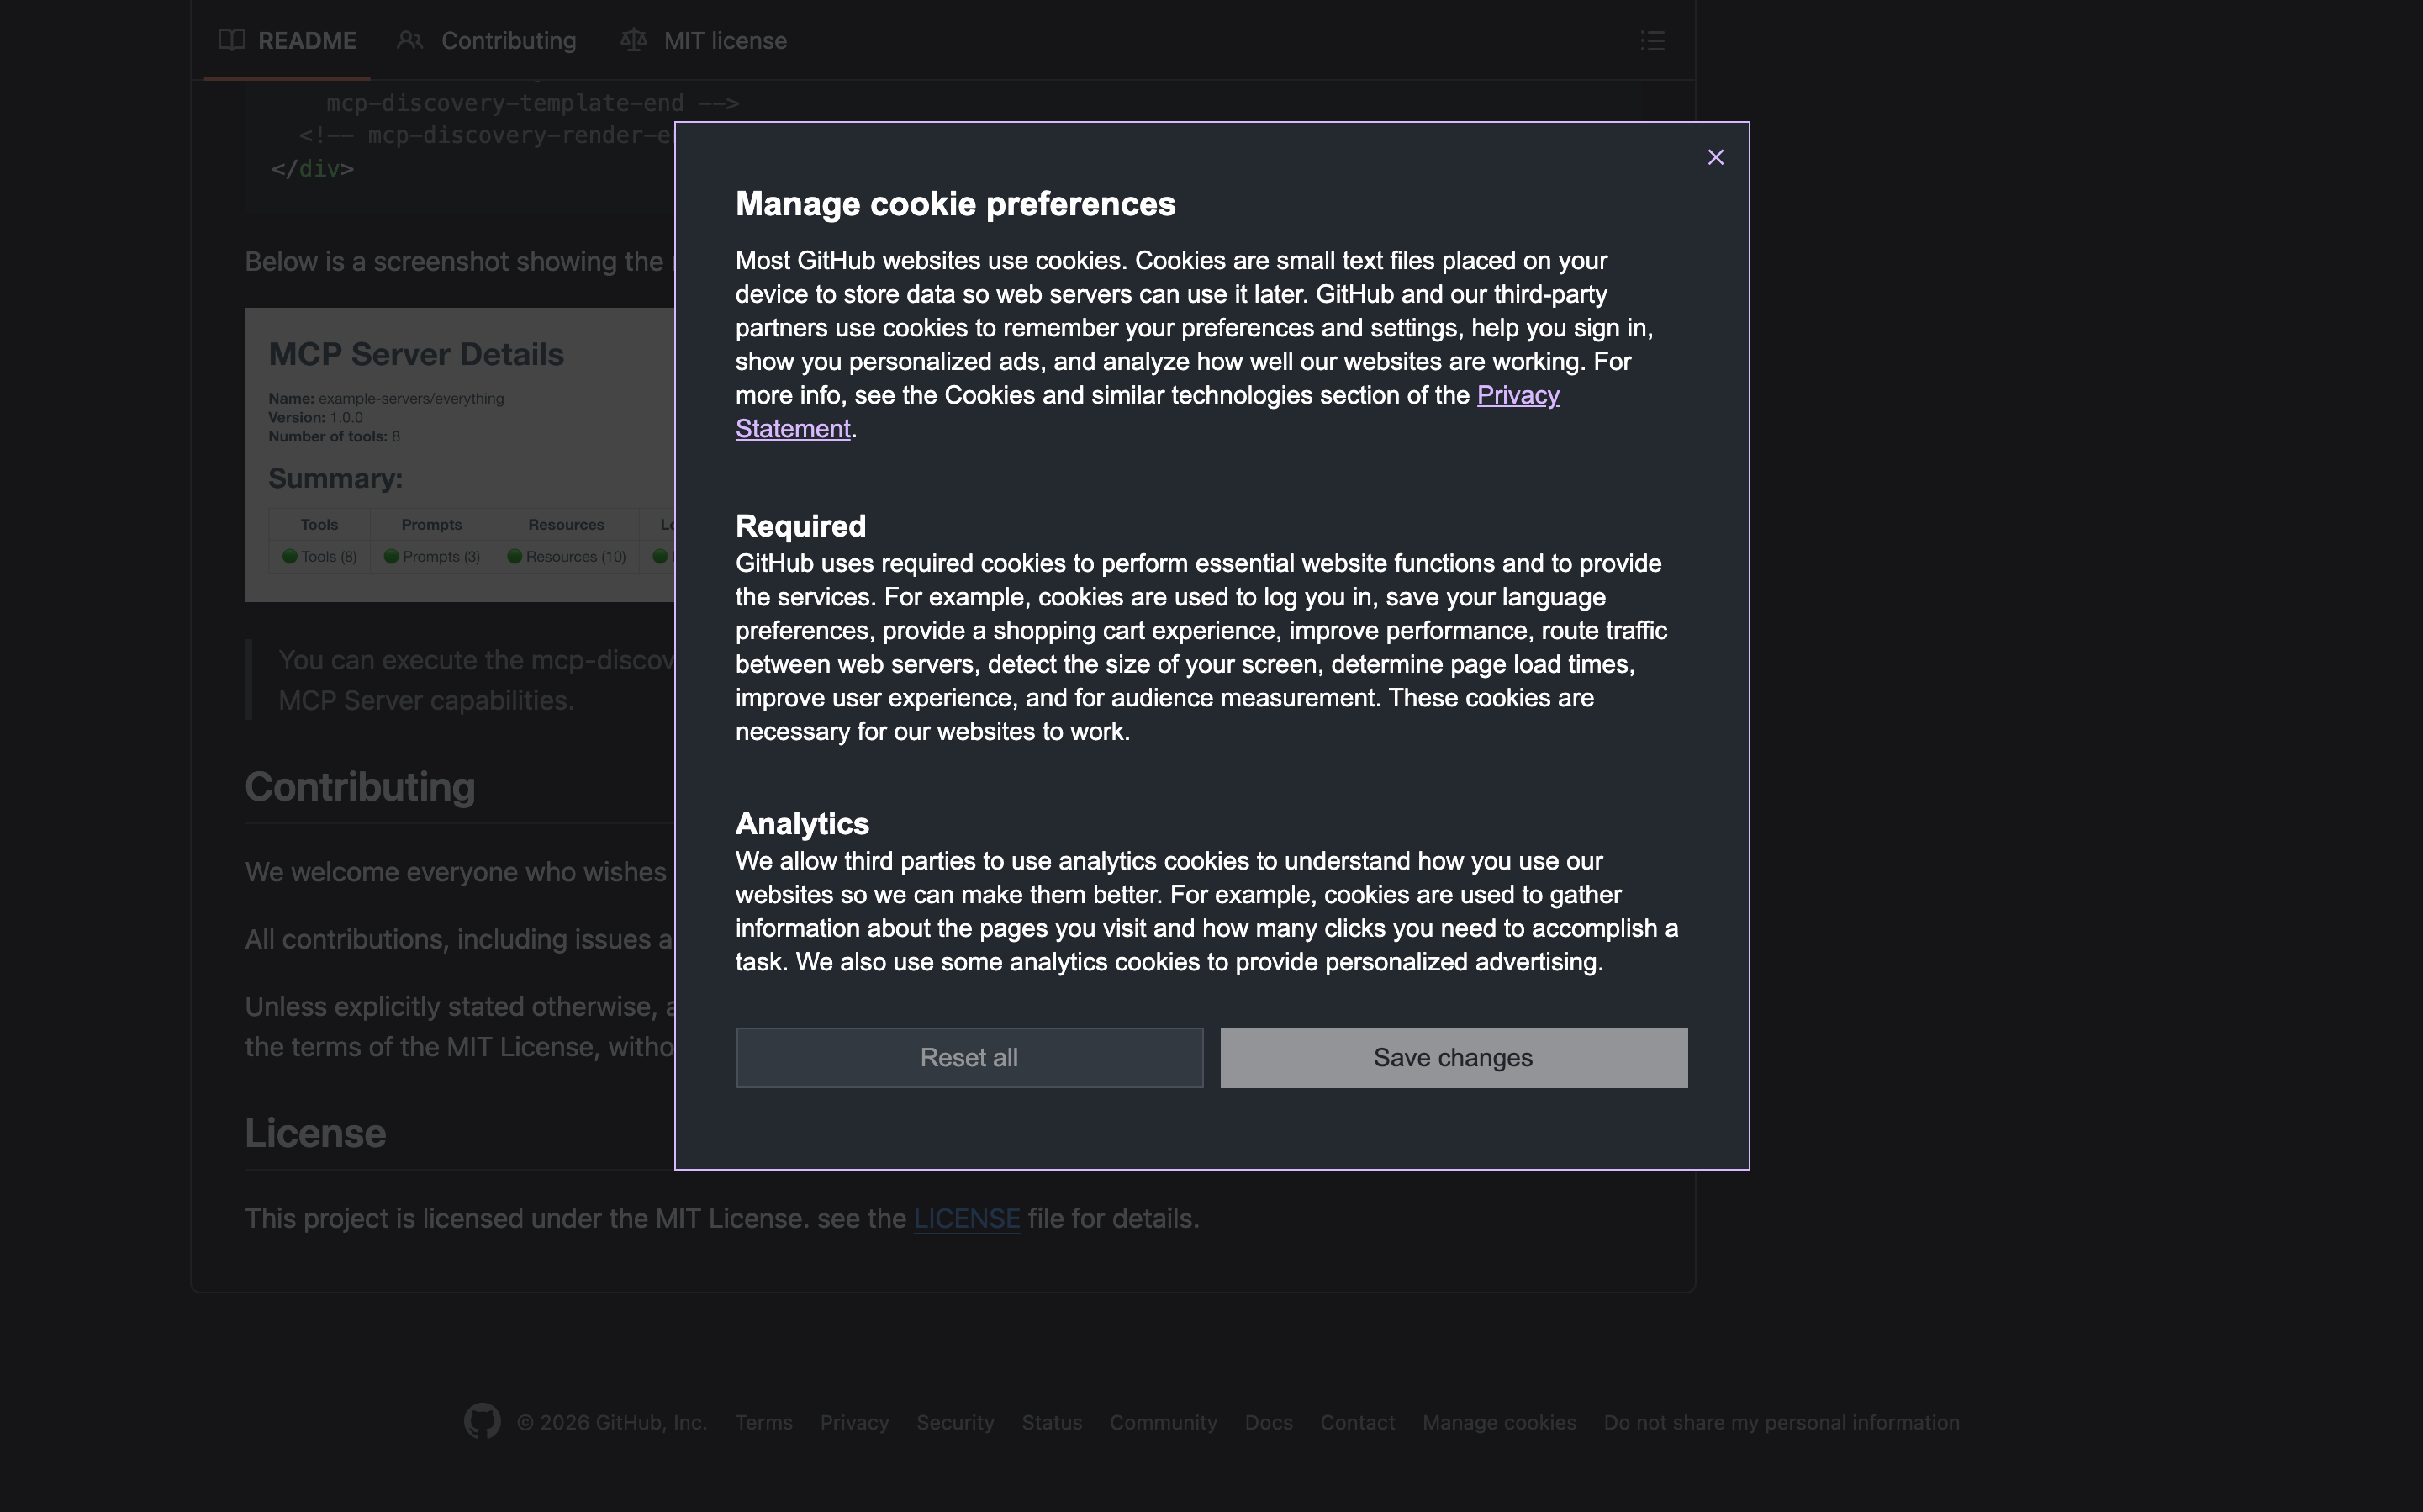Open the Manage cookies footer link
The height and width of the screenshot is (1512, 2423).
coord(1498,1422)
